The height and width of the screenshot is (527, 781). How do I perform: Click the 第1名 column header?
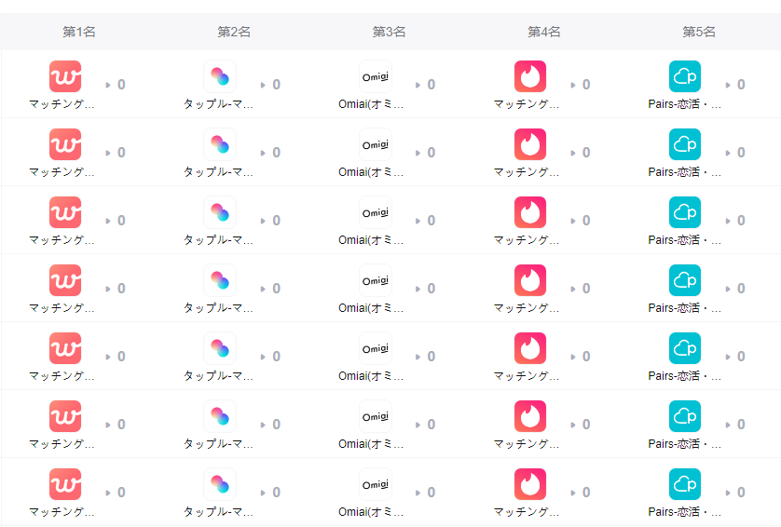point(78,32)
